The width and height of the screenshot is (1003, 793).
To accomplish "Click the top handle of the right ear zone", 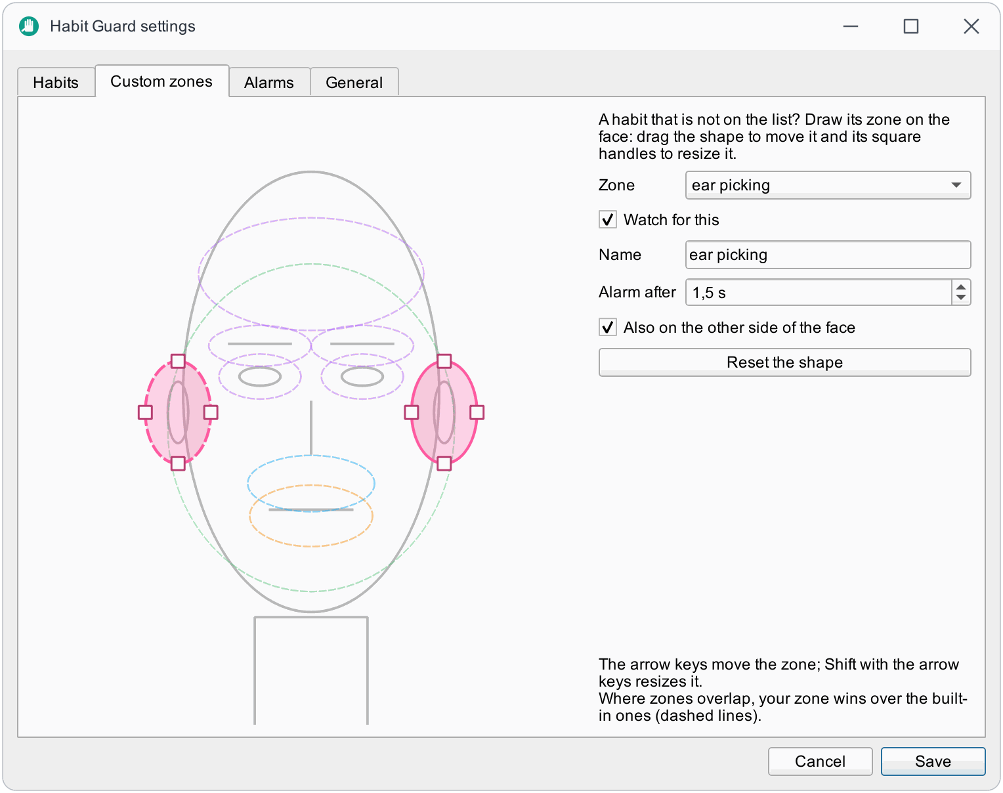I will point(444,361).
